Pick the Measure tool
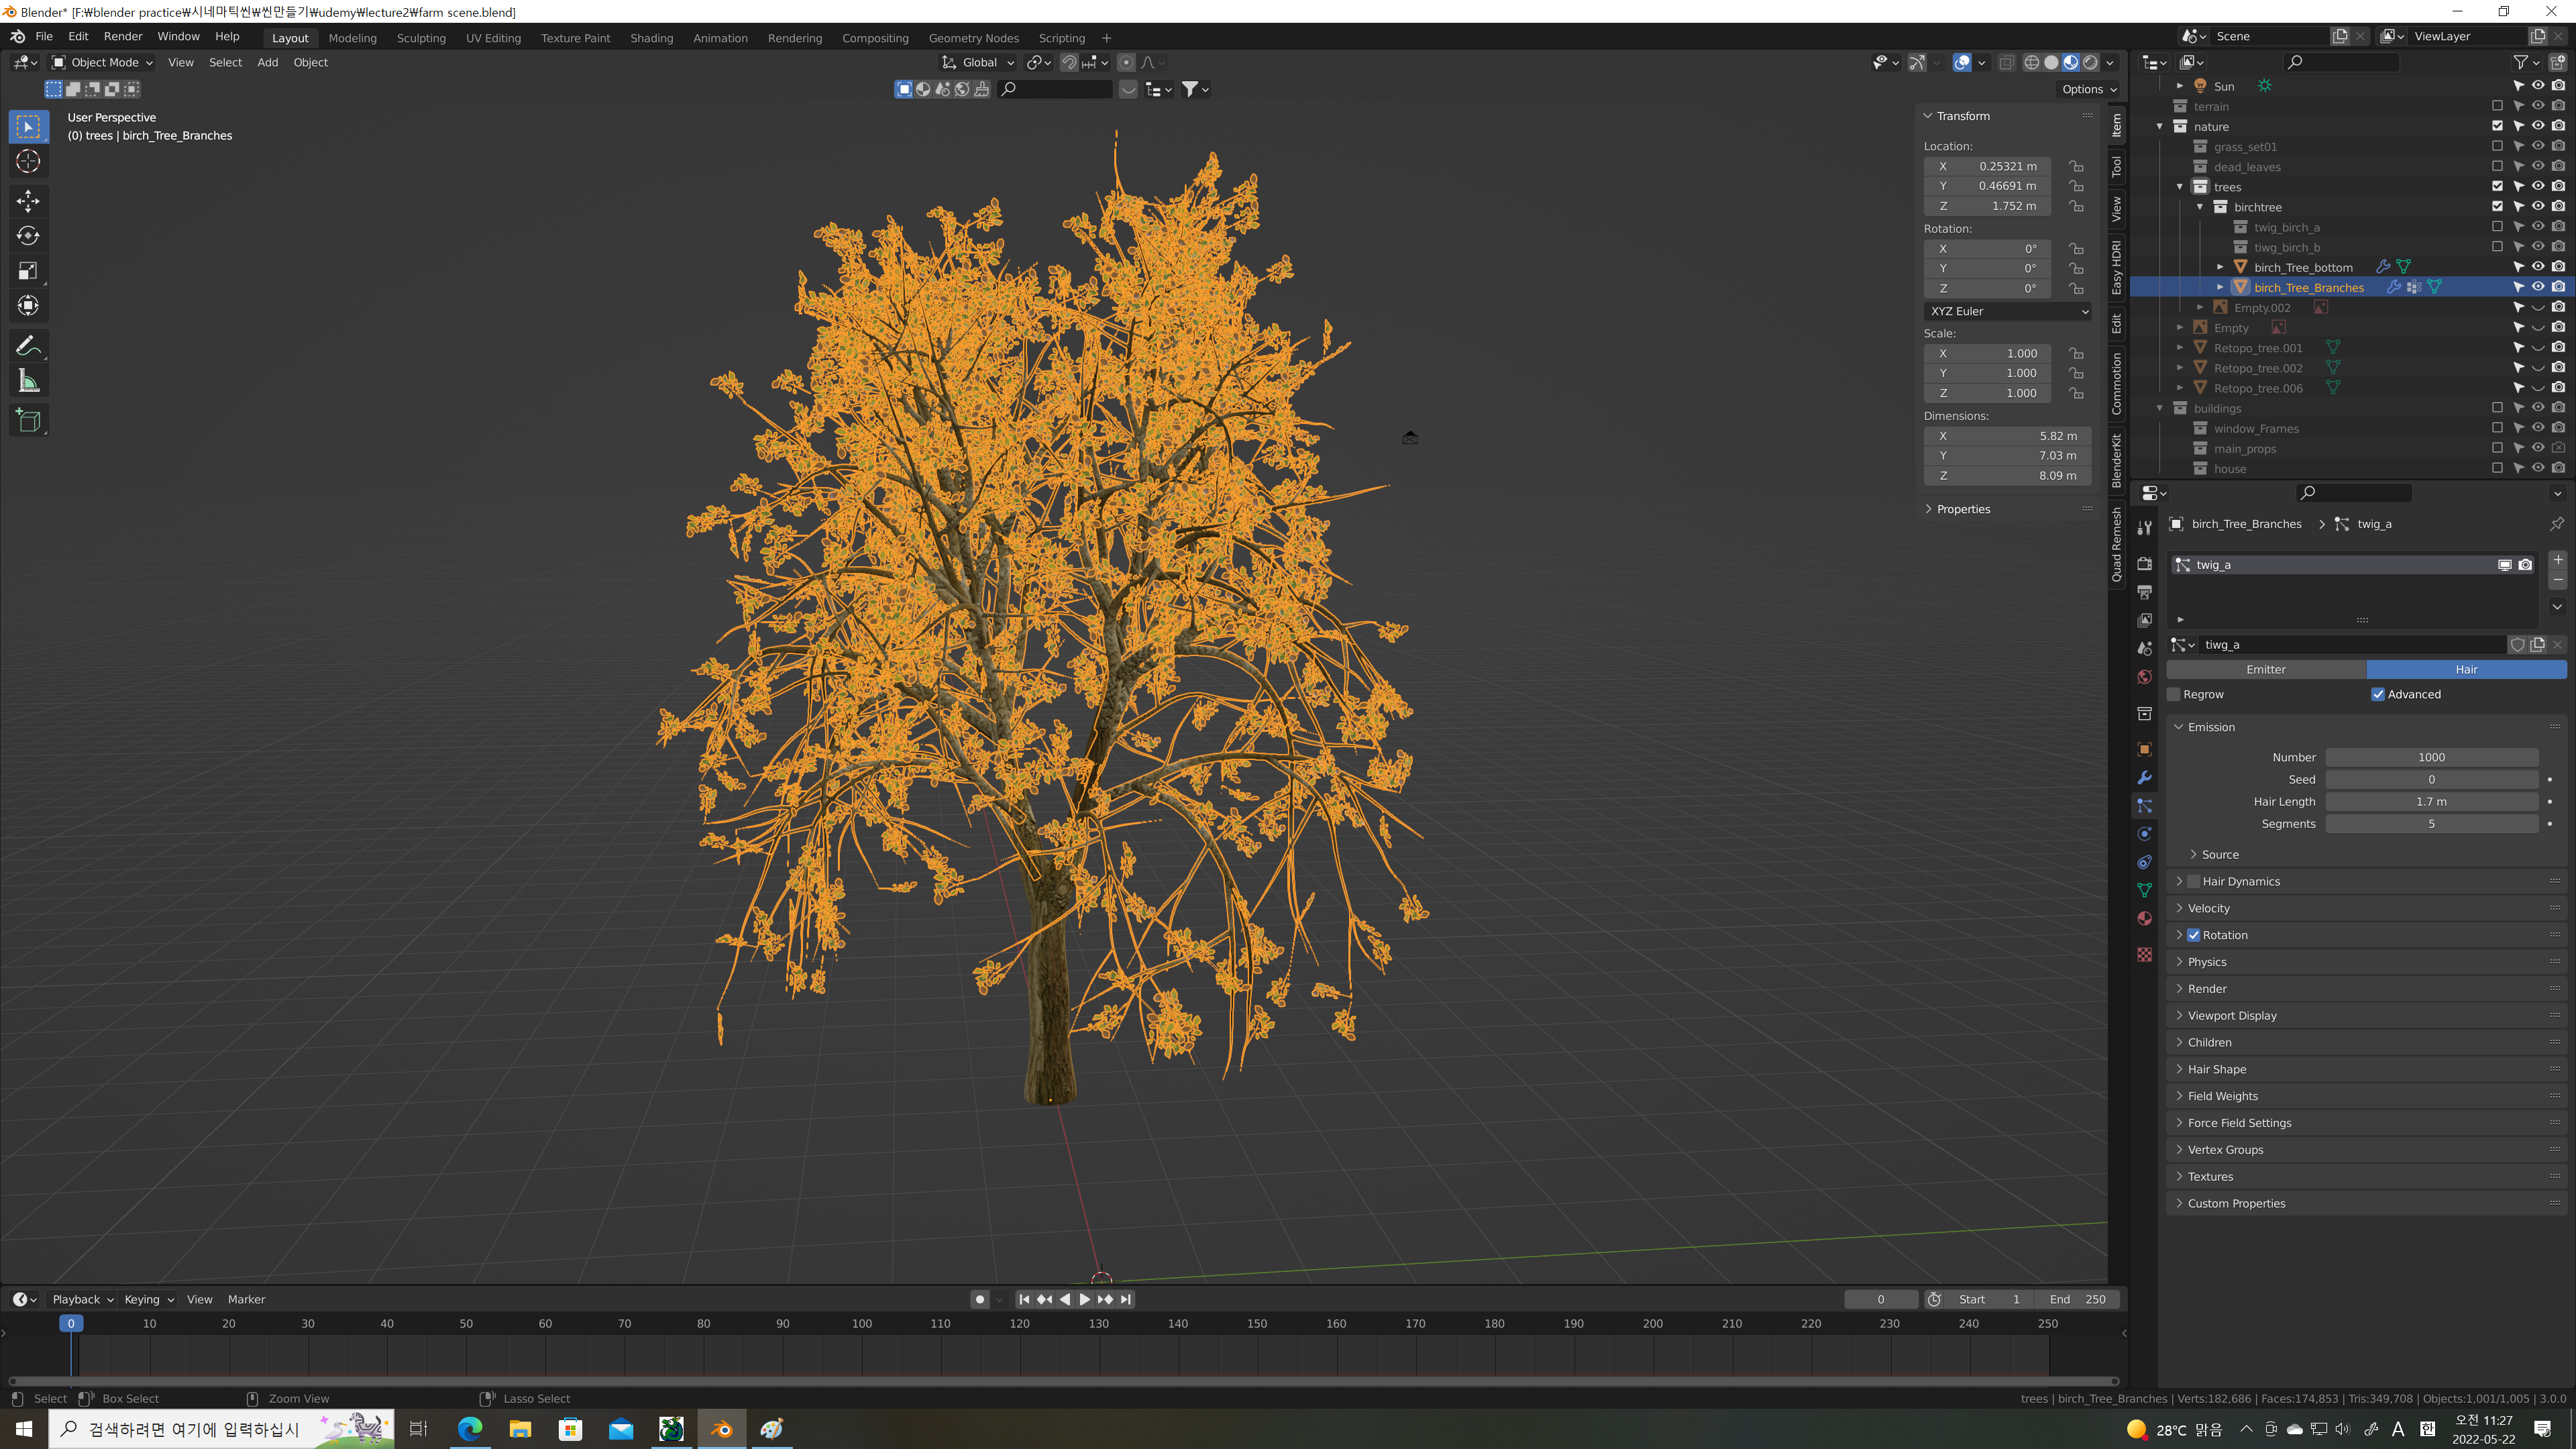The height and width of the screenshot is (1449, 2576). point(28,381)
